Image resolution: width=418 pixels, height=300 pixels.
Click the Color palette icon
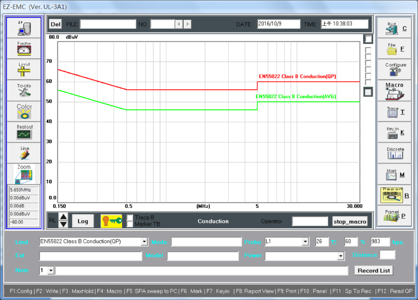pyautogui.click(x=24, y=111)
